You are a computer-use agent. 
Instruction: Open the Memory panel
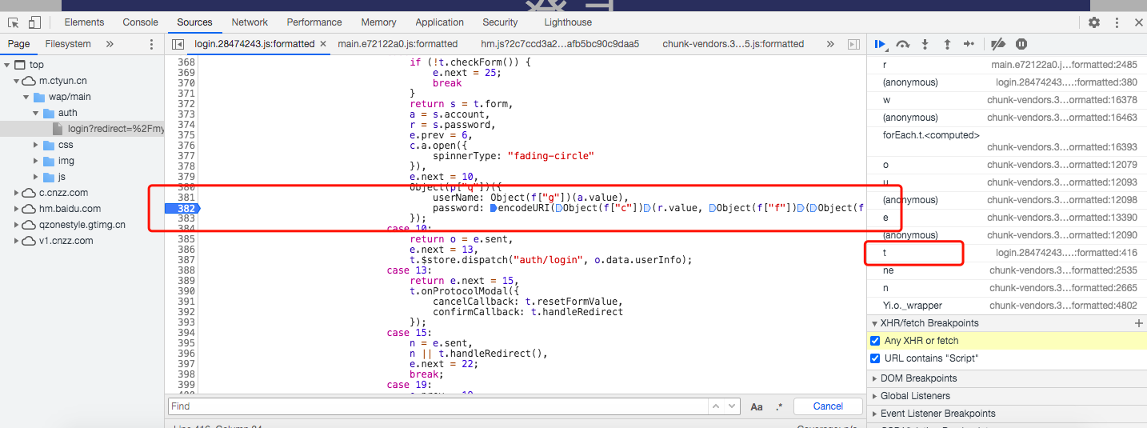tap(378, 22)
